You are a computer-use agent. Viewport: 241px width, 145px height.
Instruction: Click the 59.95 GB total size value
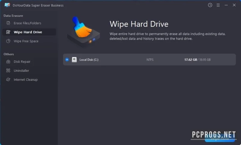pyautogui.click(x=205, y=59)
